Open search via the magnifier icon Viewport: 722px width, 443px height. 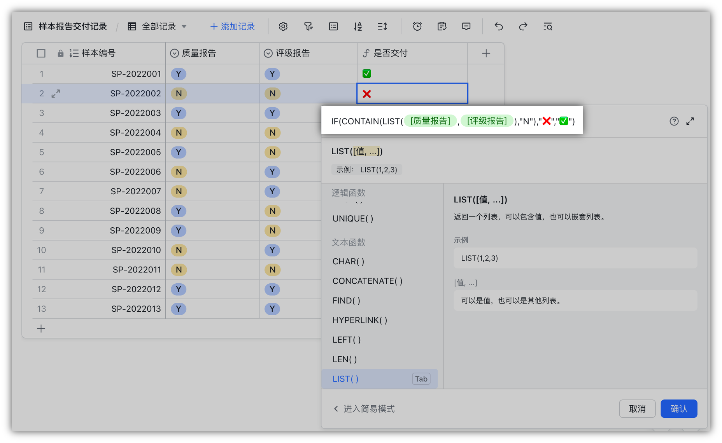pyautogui.click(x=547, y=26)
